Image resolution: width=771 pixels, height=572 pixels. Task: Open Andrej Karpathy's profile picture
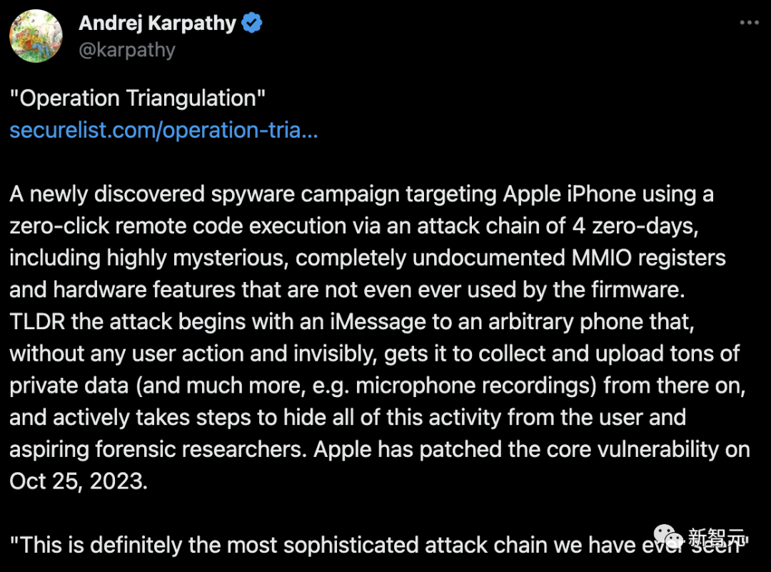tap(35, 36)
